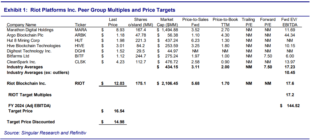Select the Bitfarms Ltd company name
Viewport: 310px width, 140px height.
coord(19,56)
